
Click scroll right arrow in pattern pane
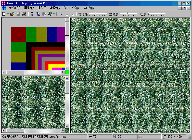pos(63,131)
